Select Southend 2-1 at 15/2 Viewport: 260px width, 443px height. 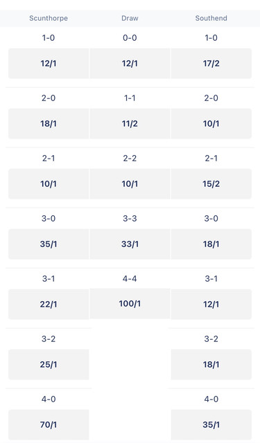tap(211, 183)
